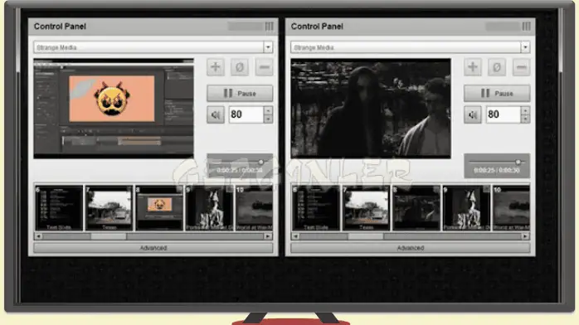The height and width of the screenshot is (325, 579).
Task: Click right arrow of left panel thumbnail scrollbar
Action: (269, 236)
